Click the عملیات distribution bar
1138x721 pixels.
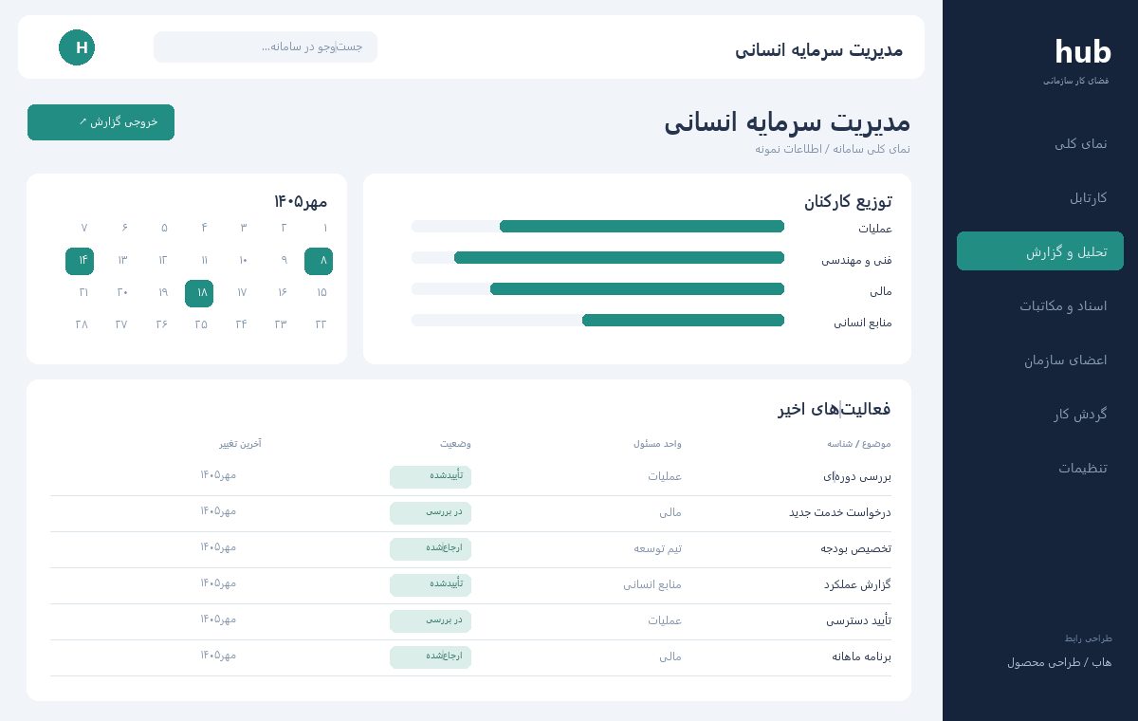pos(597,226)
